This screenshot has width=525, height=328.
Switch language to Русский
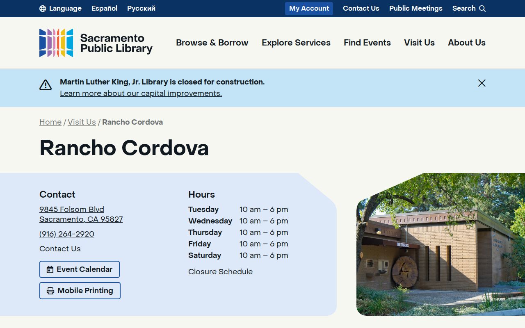pyautogui.click(x=141, y=9)
